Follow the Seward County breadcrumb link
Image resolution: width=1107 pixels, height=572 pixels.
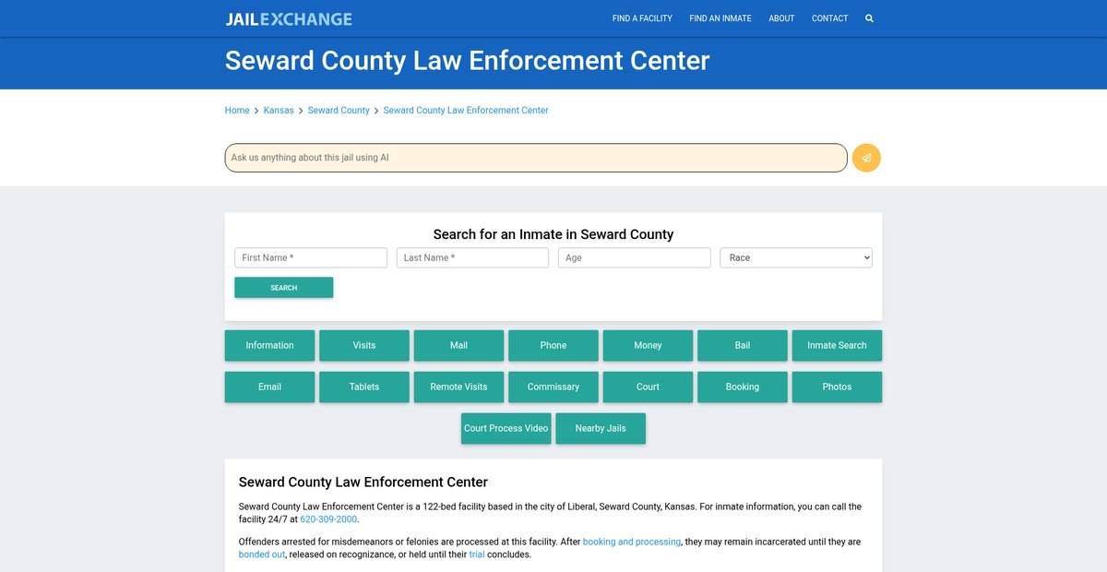point(339,111)
